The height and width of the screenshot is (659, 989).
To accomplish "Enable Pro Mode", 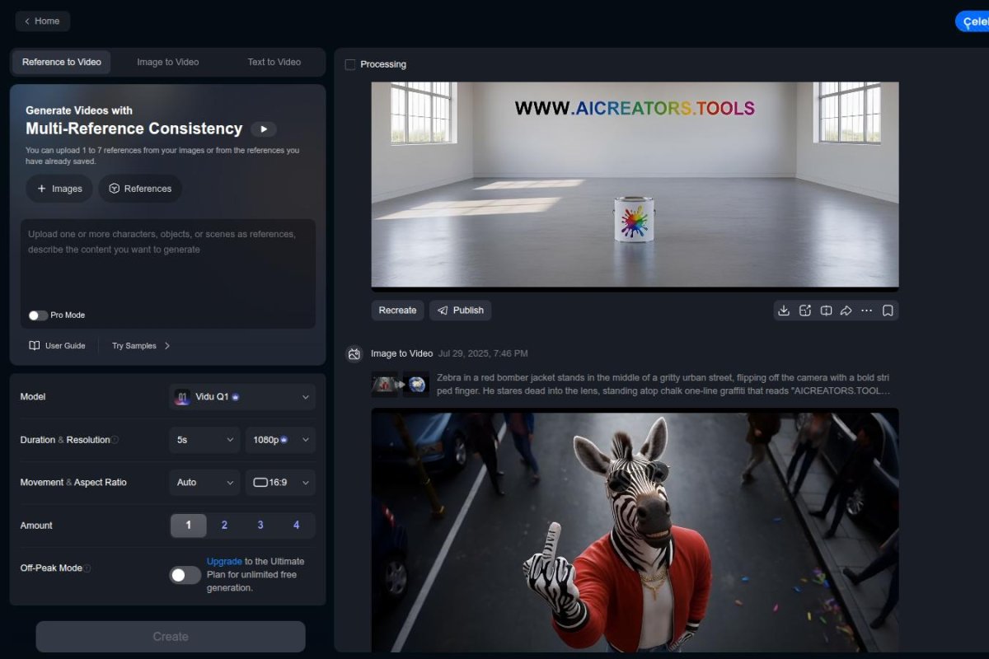I will 37,315.
